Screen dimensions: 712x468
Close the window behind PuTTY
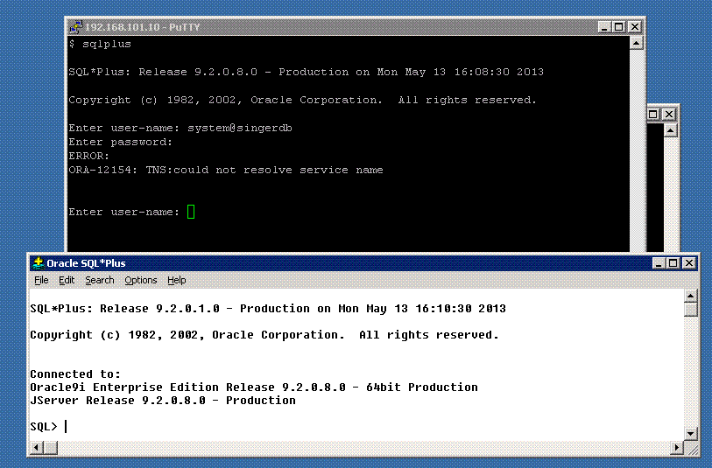point(669,115)
